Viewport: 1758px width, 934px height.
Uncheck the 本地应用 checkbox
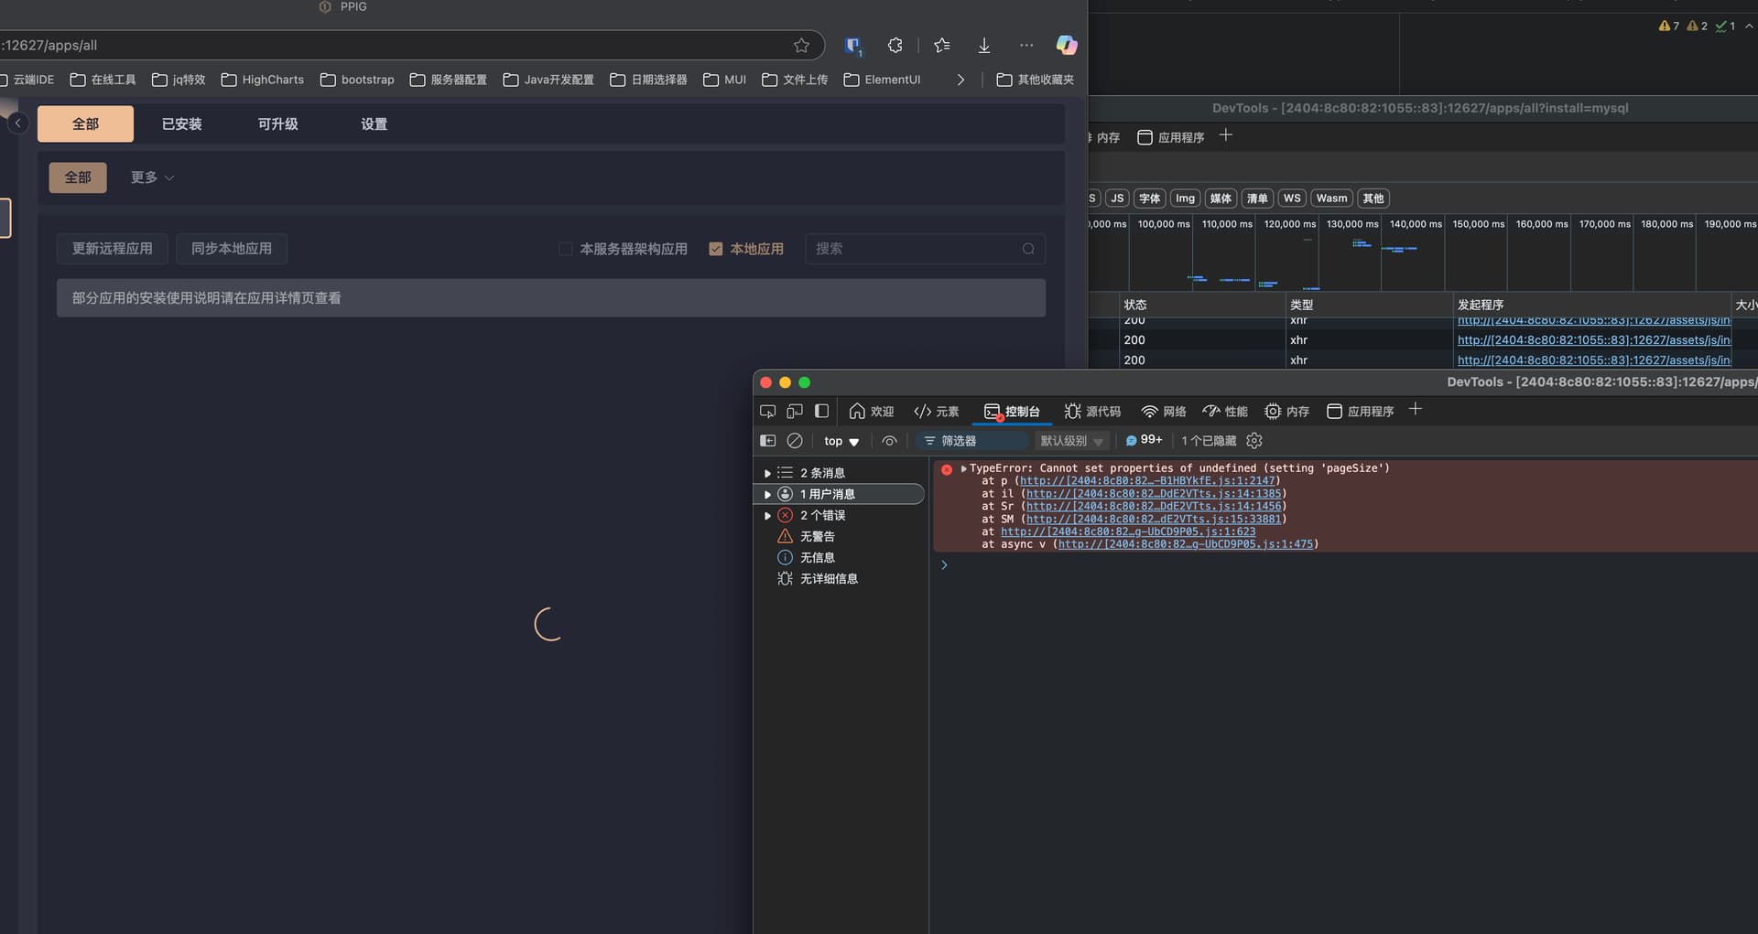pos(716,249)
